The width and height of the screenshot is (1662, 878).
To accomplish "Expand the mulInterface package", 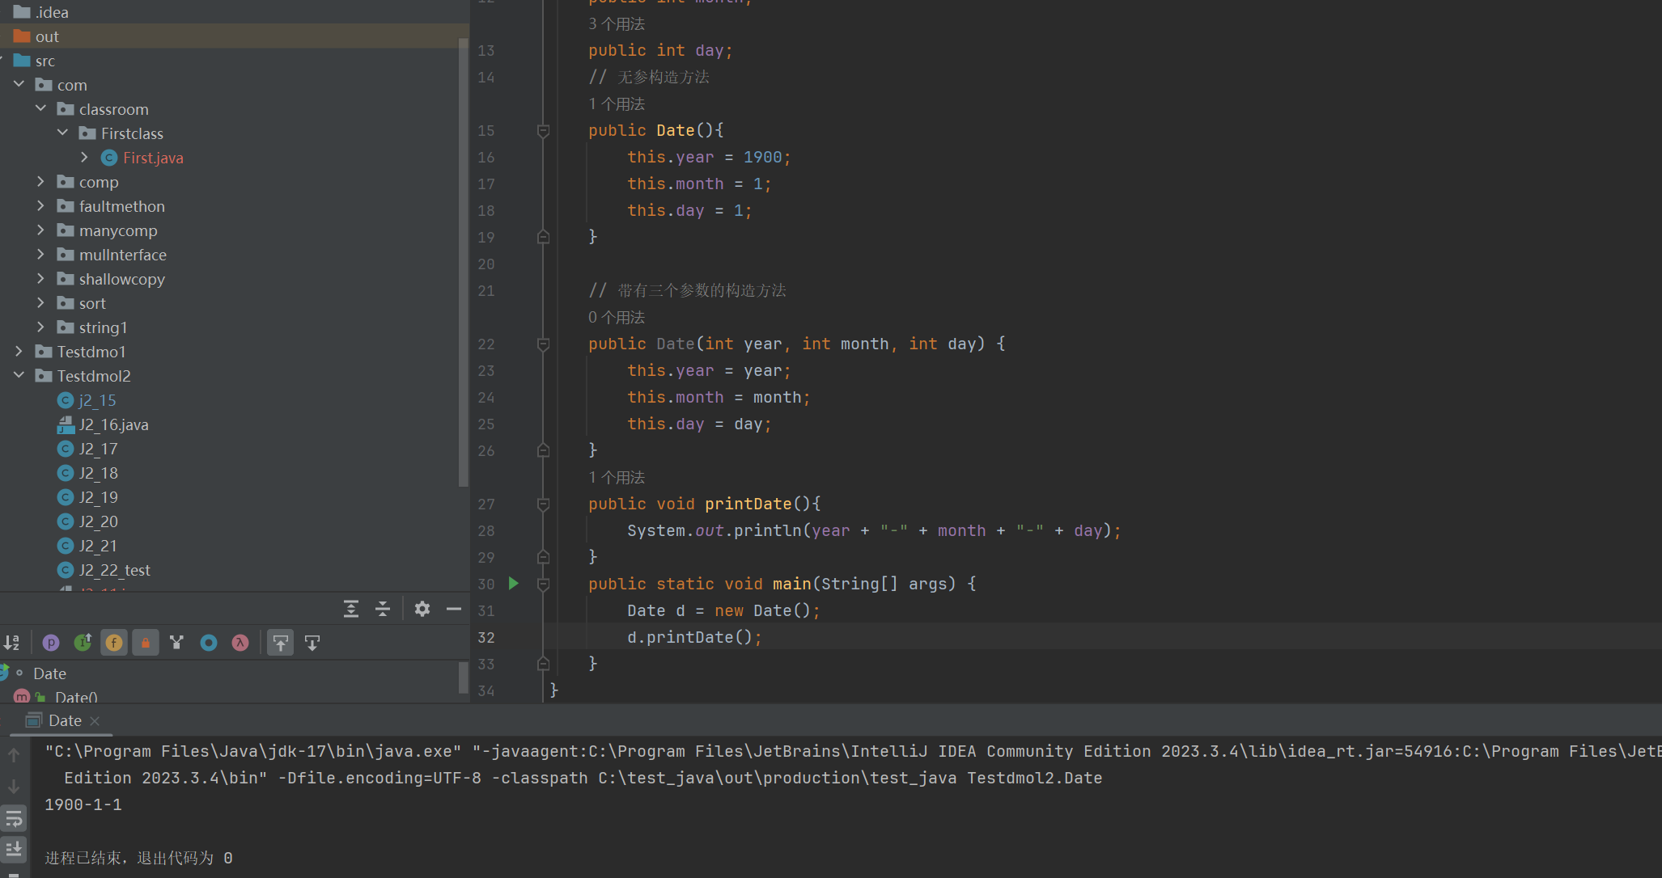I will coord(40,255).
